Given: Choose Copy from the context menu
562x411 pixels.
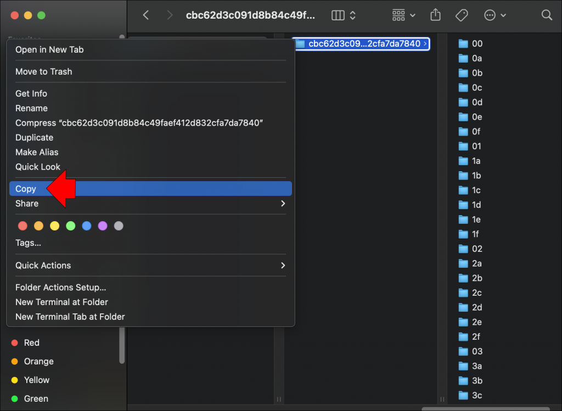Looking at the screenshot, I should pyautogui.click(x=26, y=188).
